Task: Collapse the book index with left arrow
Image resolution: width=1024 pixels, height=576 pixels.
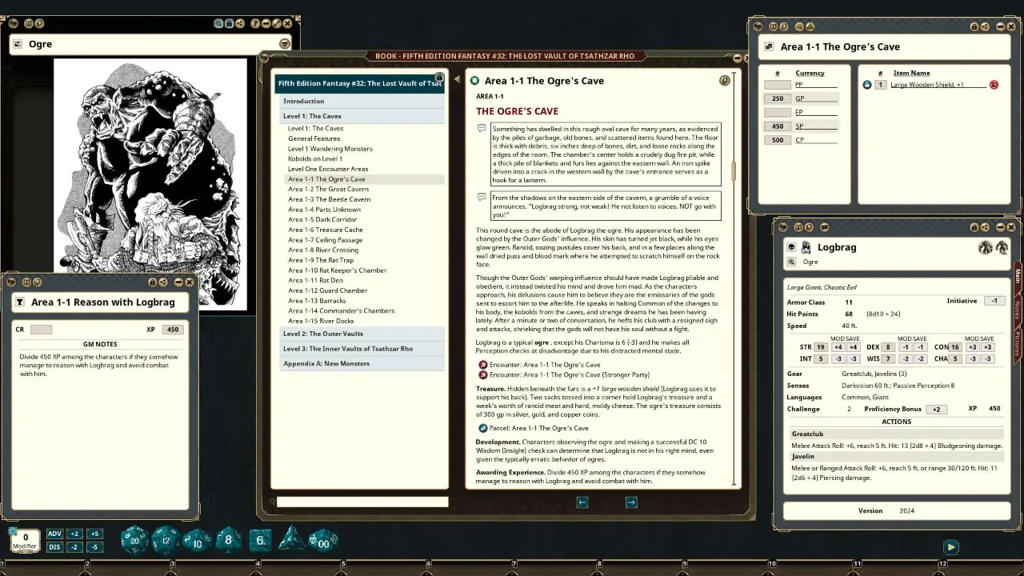Action: point(457,79)
